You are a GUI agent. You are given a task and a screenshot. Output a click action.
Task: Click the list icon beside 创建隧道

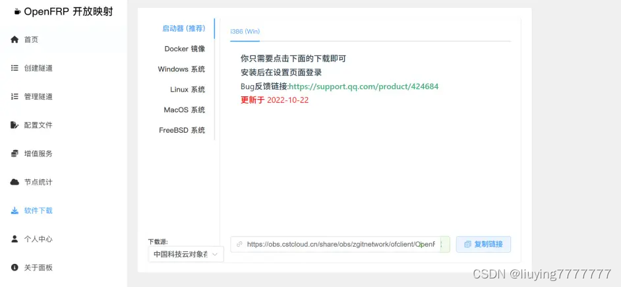click(15, 68)
